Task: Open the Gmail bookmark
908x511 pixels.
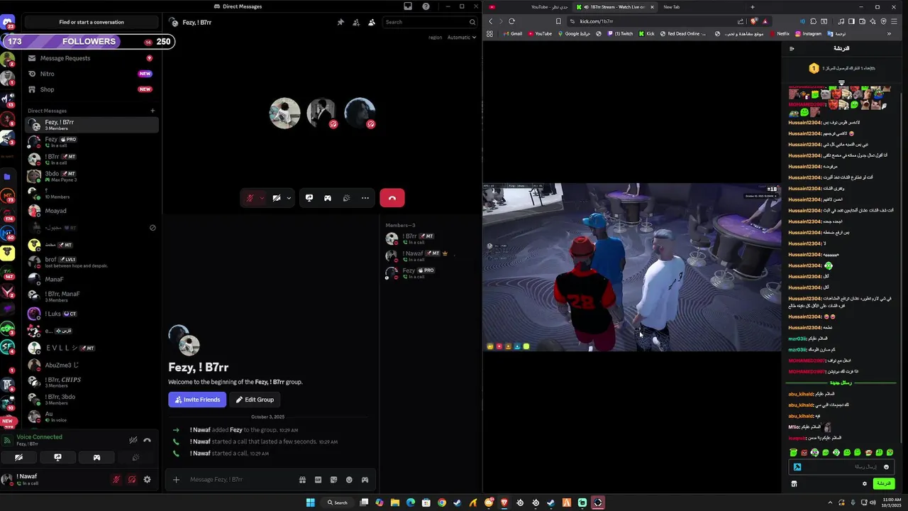Action: point(511,33)
